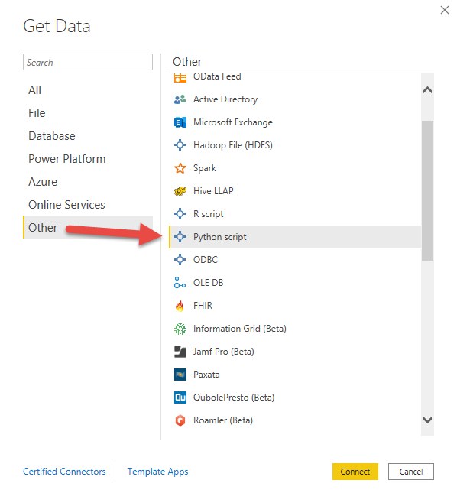
Task: Open the Certified Connectors link
Action: click(x=64, y=472)
